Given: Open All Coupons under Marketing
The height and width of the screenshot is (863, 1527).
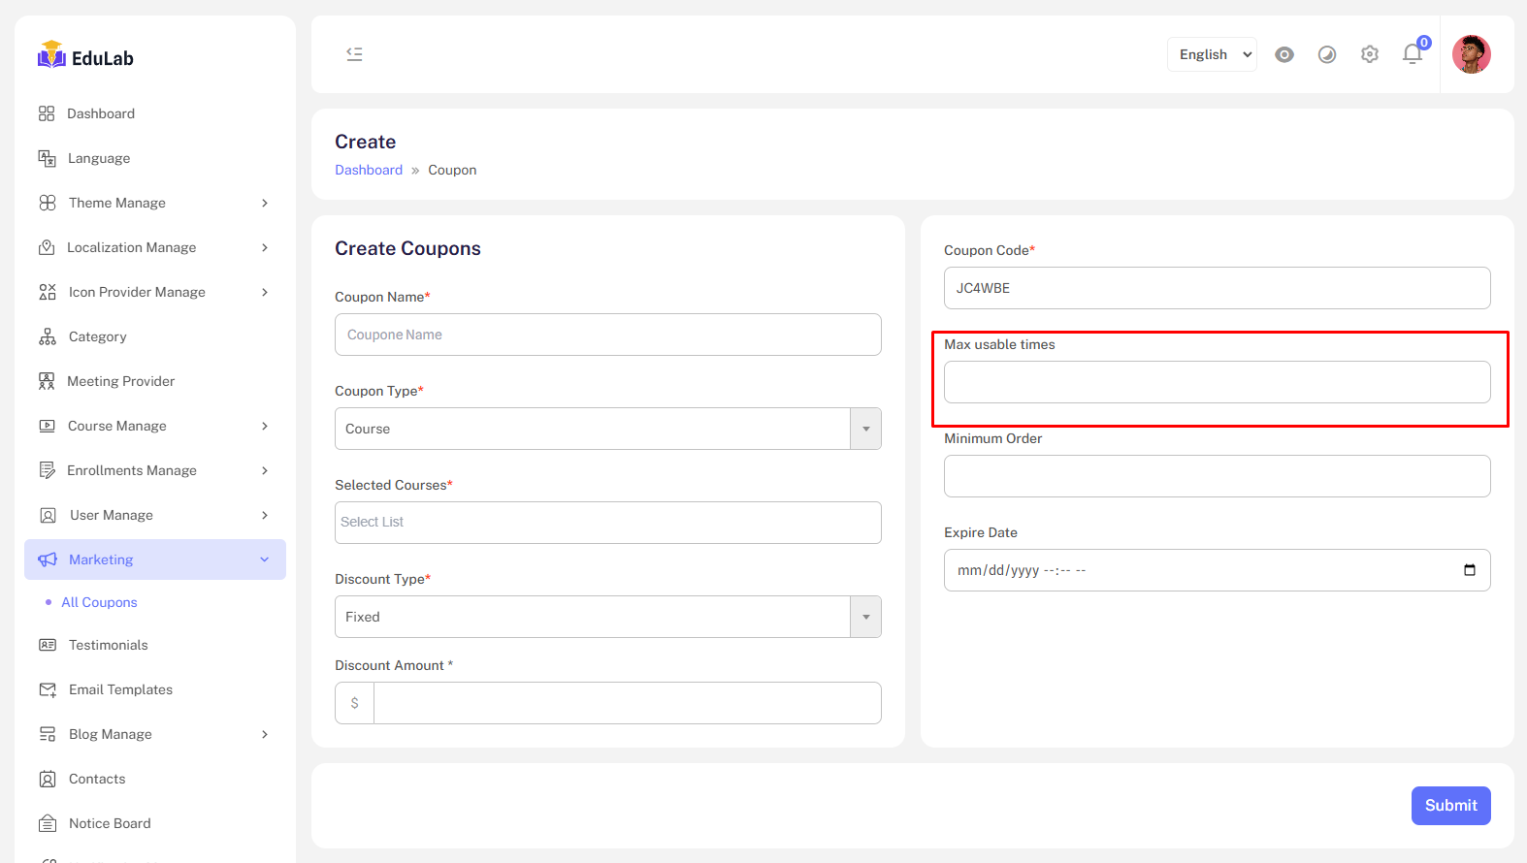Looking at the screenshot, I should (x=99, y=602).
